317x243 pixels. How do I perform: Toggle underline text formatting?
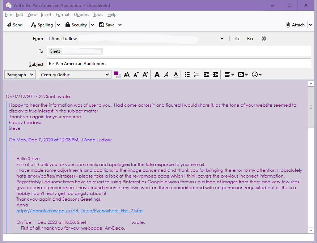(x=176, y=75)
